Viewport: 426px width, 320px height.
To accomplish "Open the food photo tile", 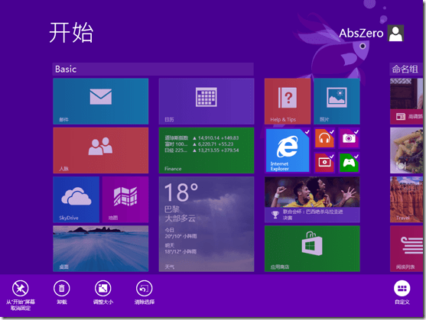I will tap(406, 150).
